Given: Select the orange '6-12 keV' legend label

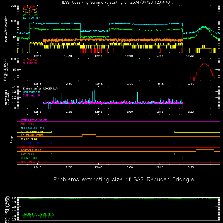Looking at the screenshot, I should 30,9.
